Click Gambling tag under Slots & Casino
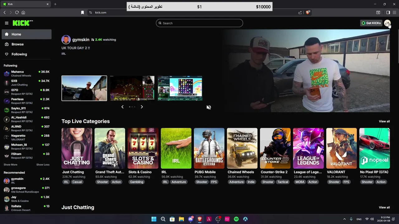Viewport: 399px width, 224px height. click(x=137, y=182)
